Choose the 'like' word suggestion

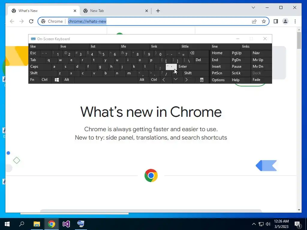tap(44, 46)
